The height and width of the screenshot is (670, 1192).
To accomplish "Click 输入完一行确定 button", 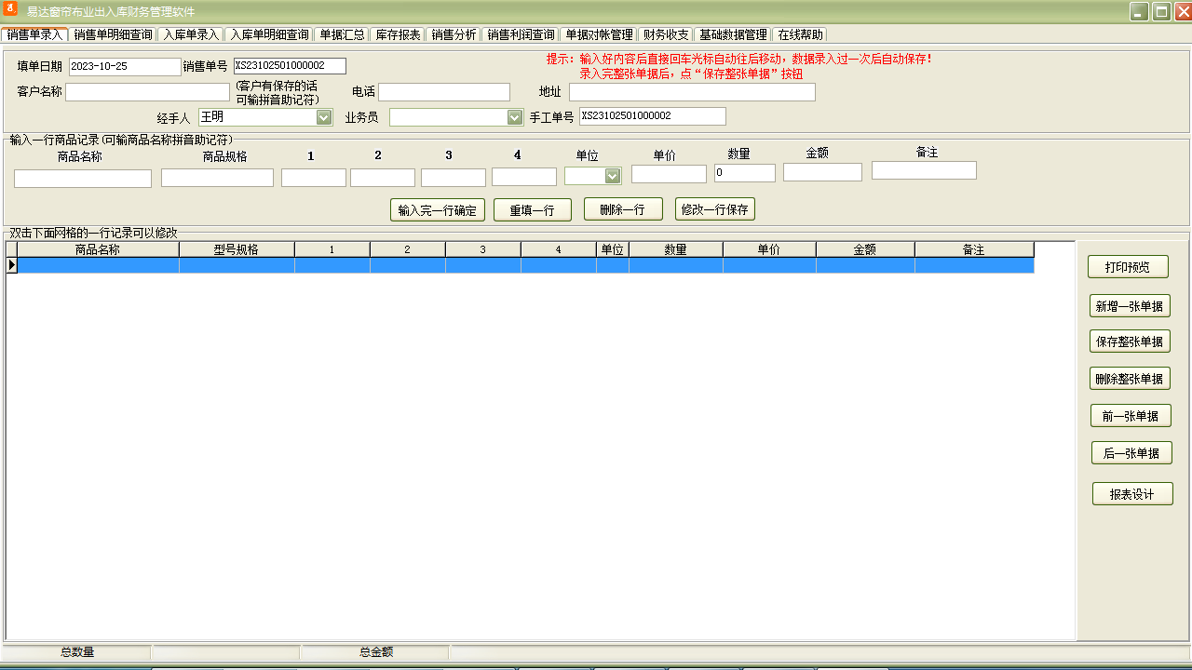I will point(438,210).
